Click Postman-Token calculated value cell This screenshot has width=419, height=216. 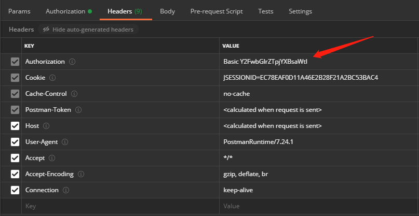coord(318,110)
